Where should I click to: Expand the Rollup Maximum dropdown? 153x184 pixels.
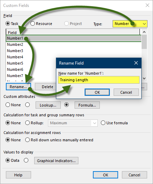coord(73,123)
